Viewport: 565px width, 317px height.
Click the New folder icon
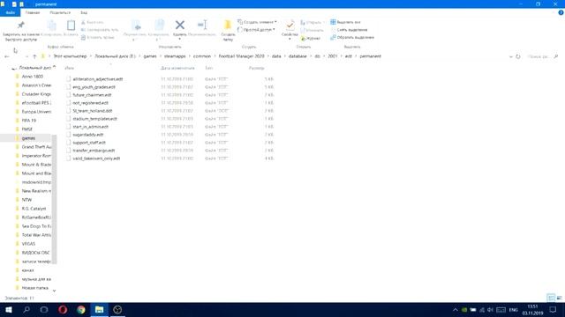pyautogui.click(x=228, y=26)
